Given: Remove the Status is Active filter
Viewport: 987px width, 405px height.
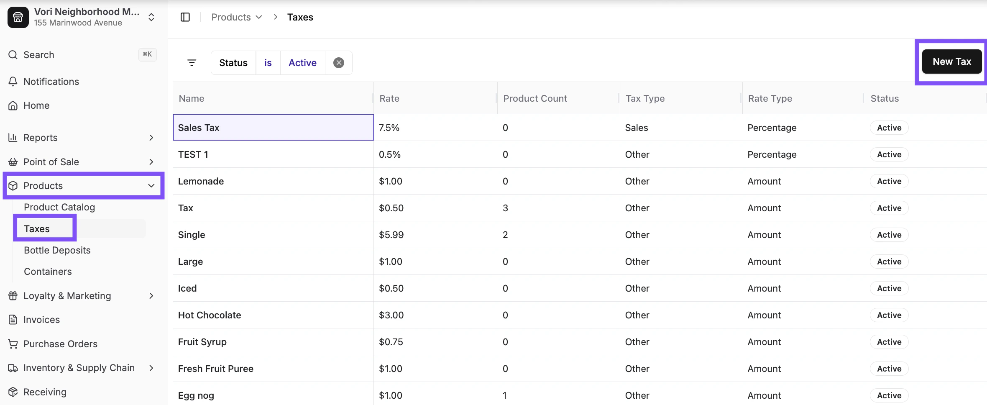Looking at the screenshot, I should pos(339,63).
